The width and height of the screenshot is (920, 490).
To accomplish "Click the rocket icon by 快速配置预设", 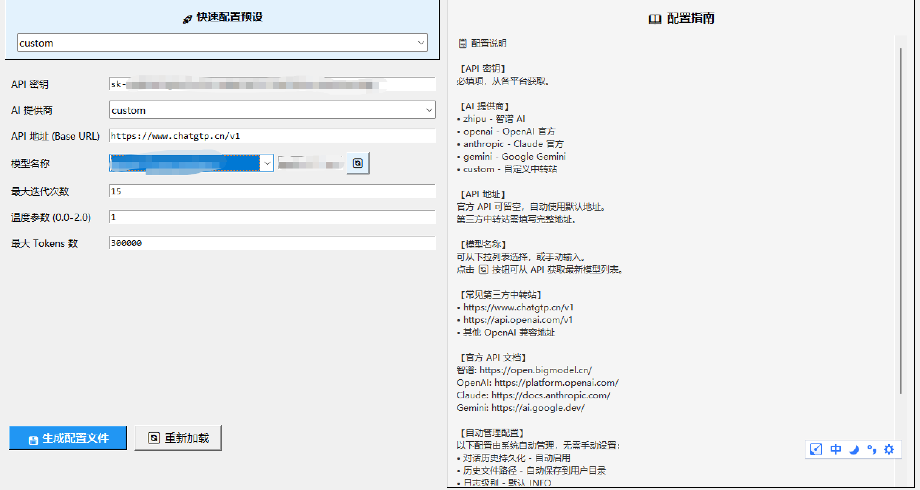I will pyautogui.click(x=188, y=19).
